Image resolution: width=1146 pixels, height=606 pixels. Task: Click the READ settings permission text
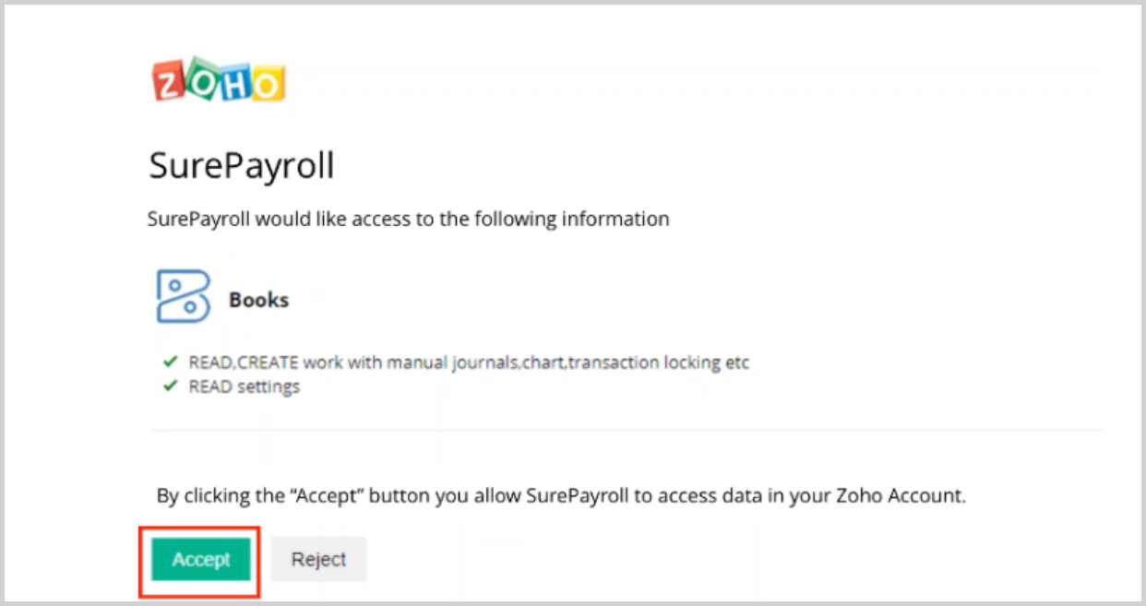(x=245, y=386)
